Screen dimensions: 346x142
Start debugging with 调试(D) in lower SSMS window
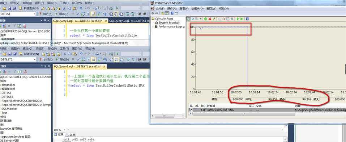pyautogui.click(x=62, y=59)
